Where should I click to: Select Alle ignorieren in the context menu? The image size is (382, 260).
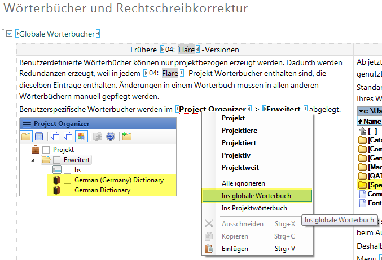pyautogui.click(x=243, y=183)
